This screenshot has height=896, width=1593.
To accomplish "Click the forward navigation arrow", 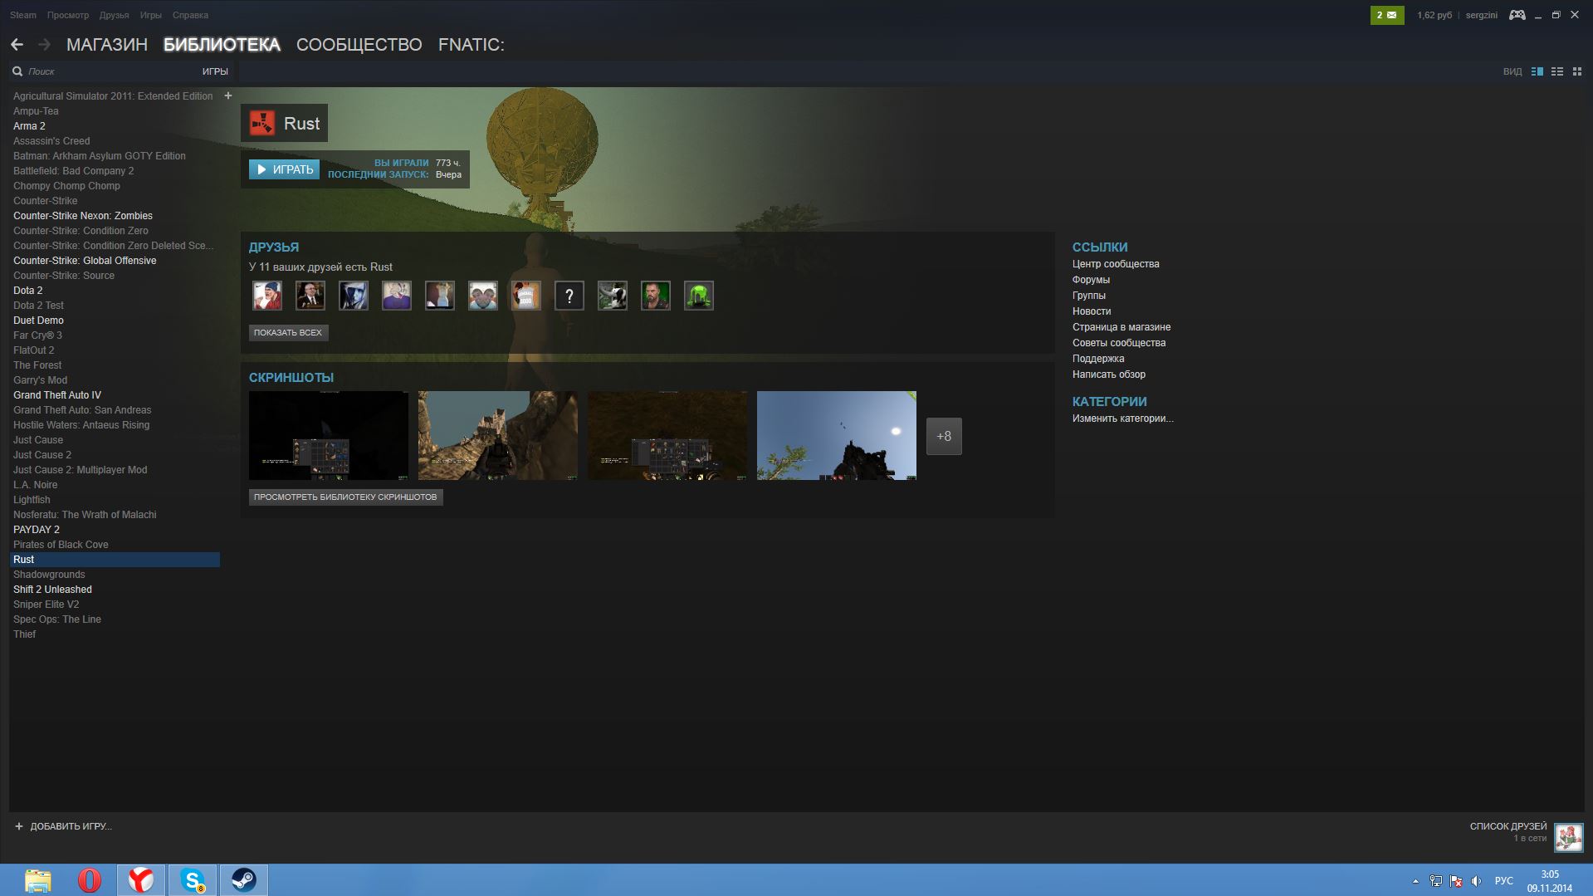I will click(x=44, y=45).
